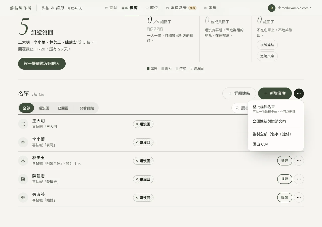Screen dimensions: 322x227
Task: Choose 公開連結與邀請文案 from the menu
Action: click(276, 121)
